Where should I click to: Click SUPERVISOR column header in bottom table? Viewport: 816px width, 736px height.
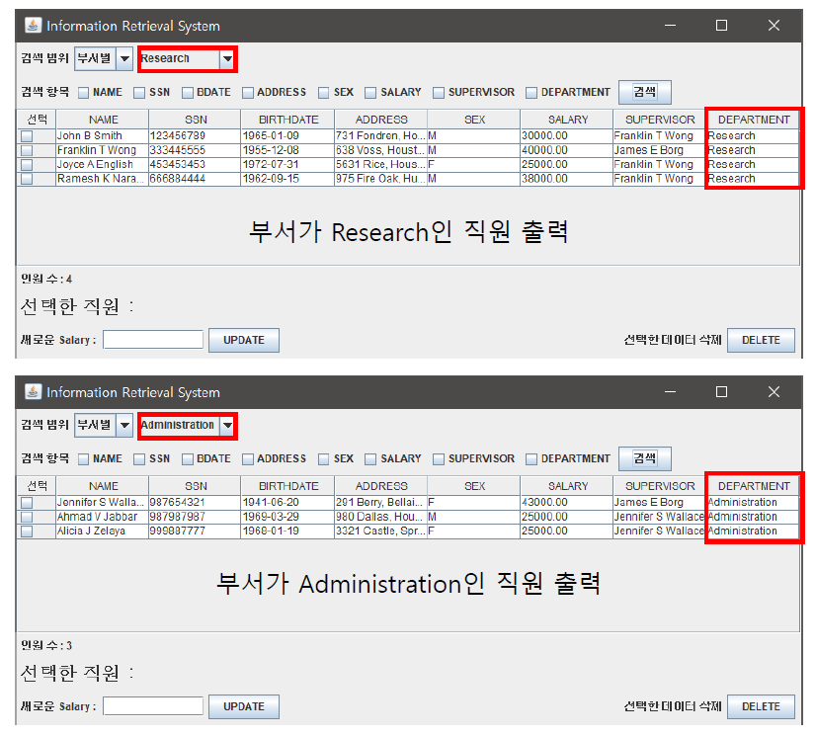[659, 486]
